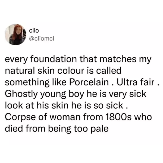Click the word colour in second line

click(x=71, y=71)
